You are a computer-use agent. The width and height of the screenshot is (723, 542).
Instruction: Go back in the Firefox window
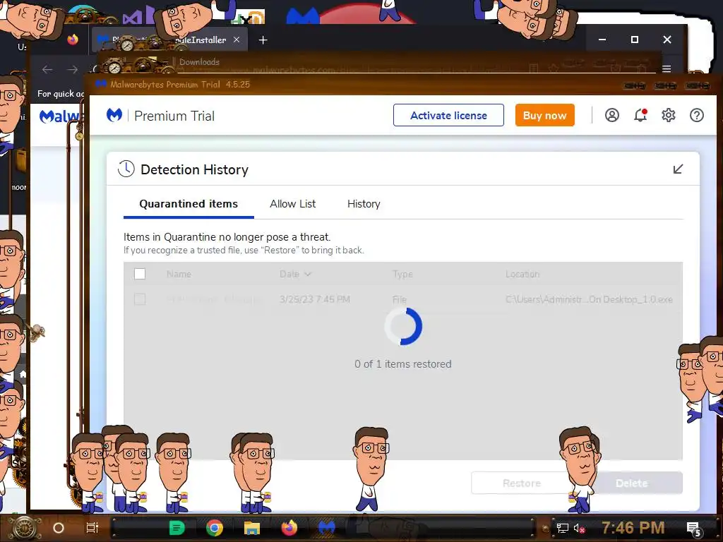(x=47, y=70)
